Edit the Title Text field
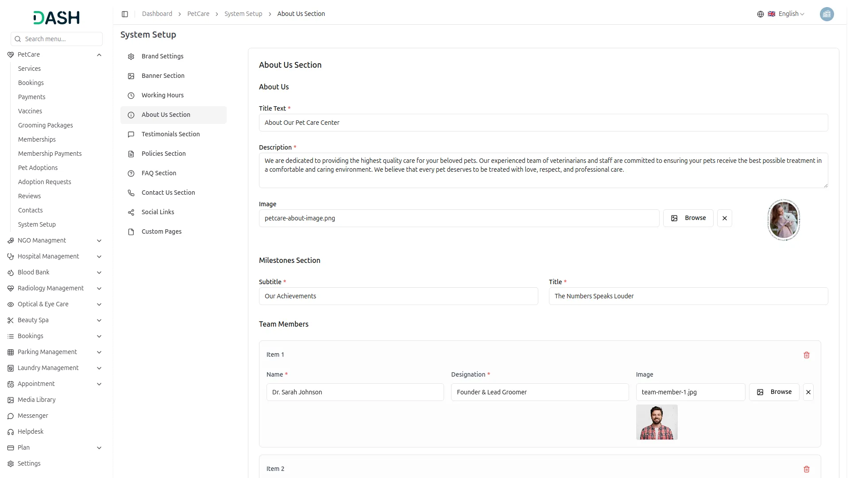The image size is (850, 478). pos(544,123)
